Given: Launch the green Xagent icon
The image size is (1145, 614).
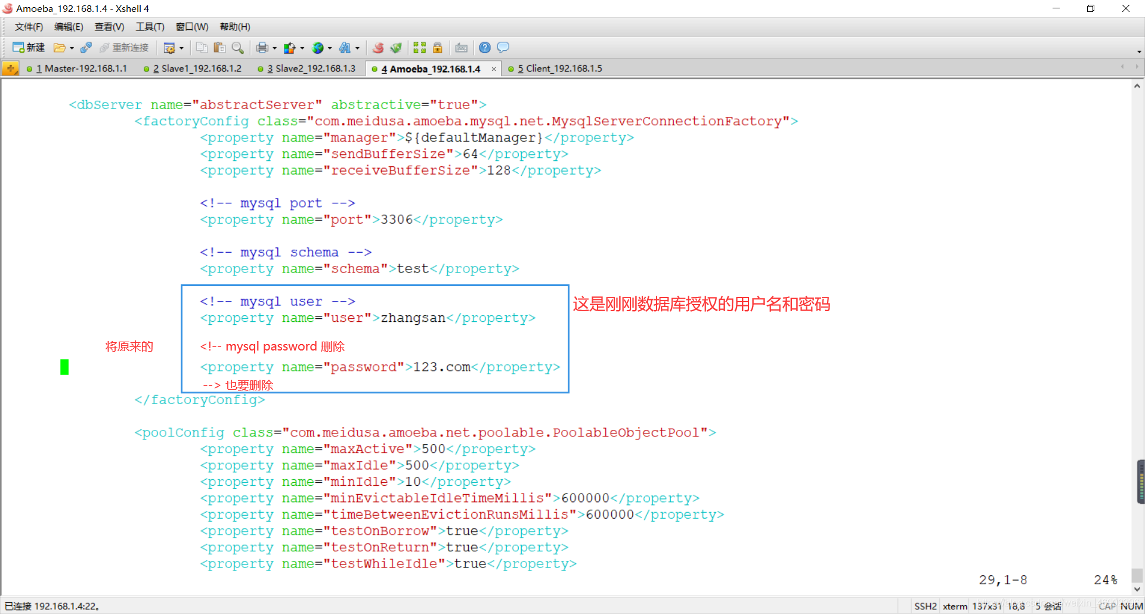Looking at the screenshot, I should (395, 48).
